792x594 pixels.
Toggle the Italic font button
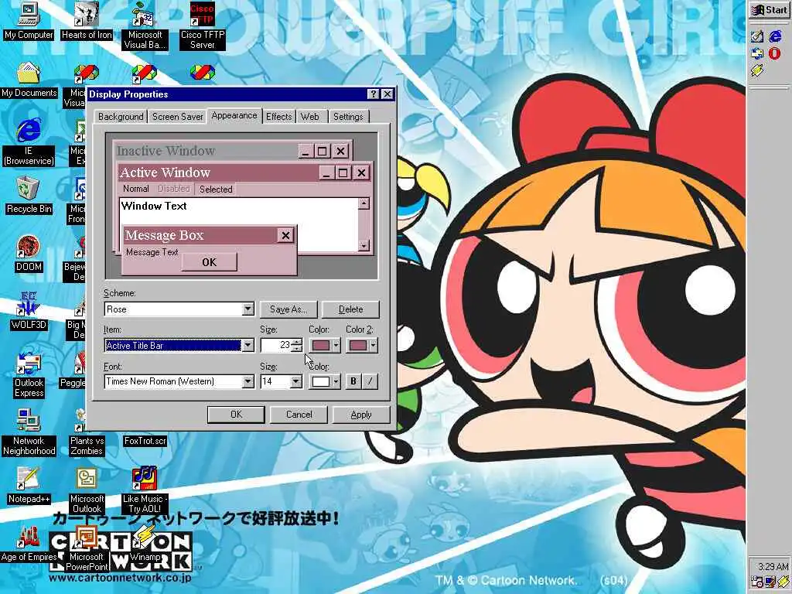[x=370, y=381]
